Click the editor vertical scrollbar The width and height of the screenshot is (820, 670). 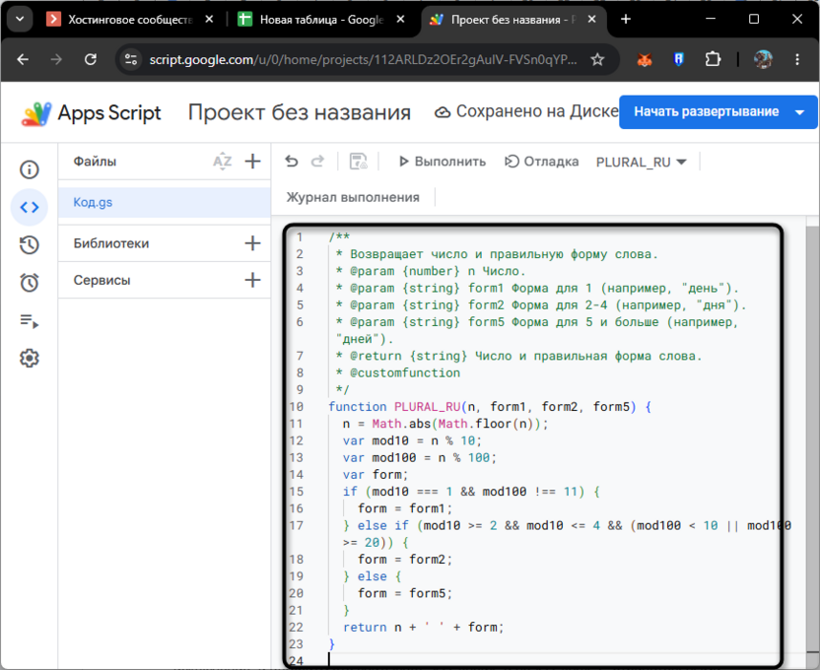(x=813, y=439)
